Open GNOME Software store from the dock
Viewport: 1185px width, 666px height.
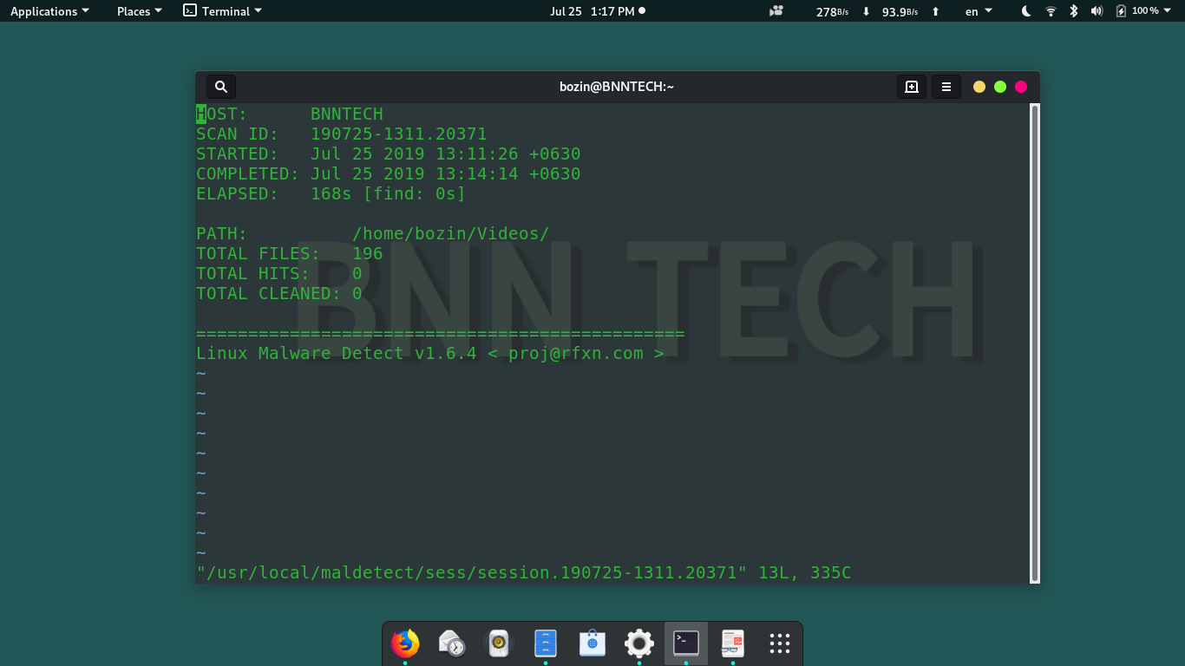[x=592, y=643]
